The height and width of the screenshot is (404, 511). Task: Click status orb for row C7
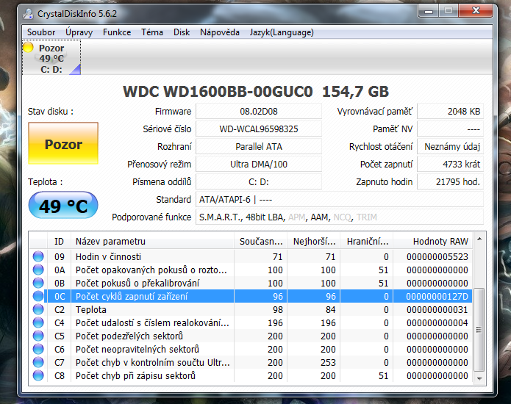tap(38, 362)
